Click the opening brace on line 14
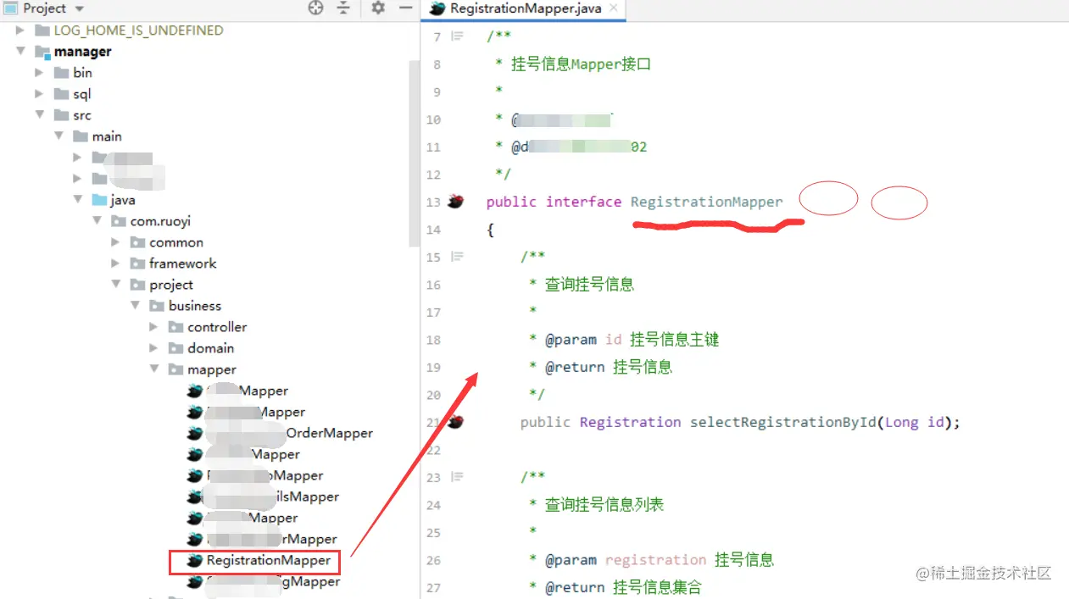This screenshot has width=1069, height=599. coord(490,230)
